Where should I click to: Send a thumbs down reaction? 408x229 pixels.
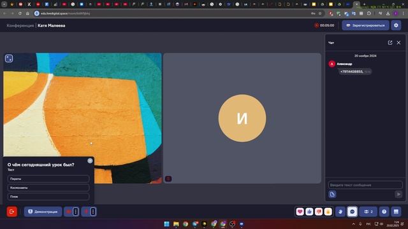tap(319, 212)
